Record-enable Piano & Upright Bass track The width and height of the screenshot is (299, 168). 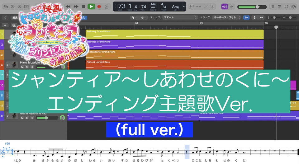tap(32, 67)
